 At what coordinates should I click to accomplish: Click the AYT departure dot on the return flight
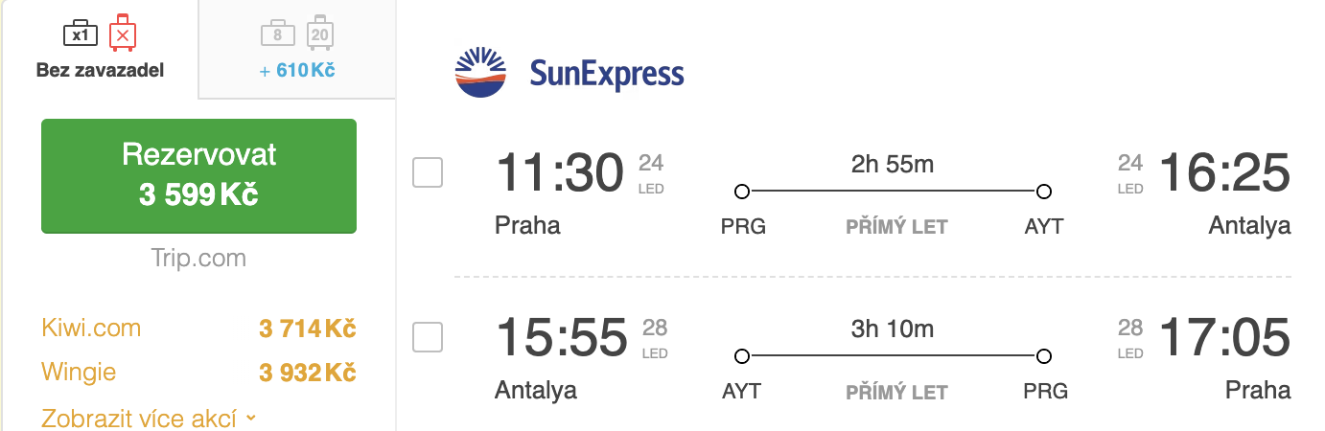(741, 356)
